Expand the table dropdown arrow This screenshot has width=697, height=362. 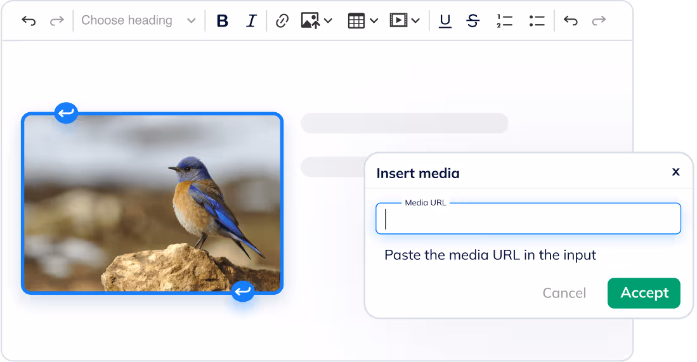click(x=374, y=21)
